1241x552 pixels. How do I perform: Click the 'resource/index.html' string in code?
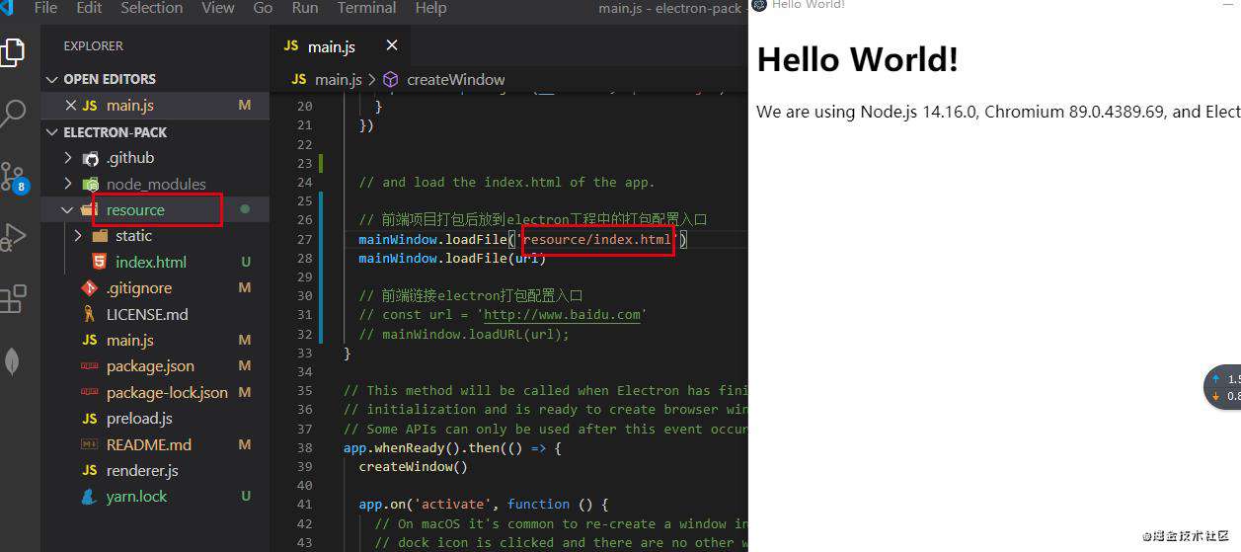[597, 239]
